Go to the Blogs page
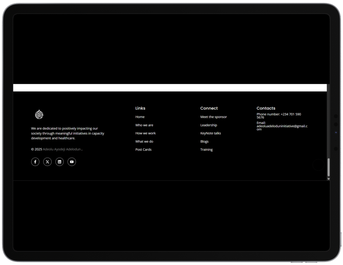Image resolution: width=343 pixels, height=265 pixels. coord(204,142)
